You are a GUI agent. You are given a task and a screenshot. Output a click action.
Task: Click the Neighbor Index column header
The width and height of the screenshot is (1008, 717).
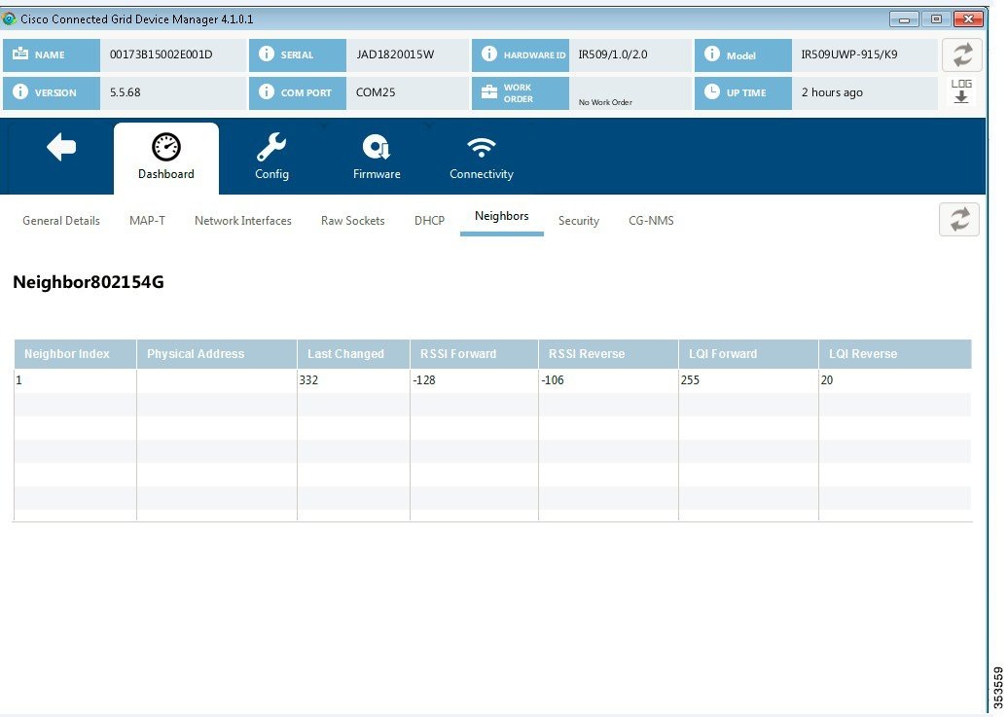pos(75,354)
